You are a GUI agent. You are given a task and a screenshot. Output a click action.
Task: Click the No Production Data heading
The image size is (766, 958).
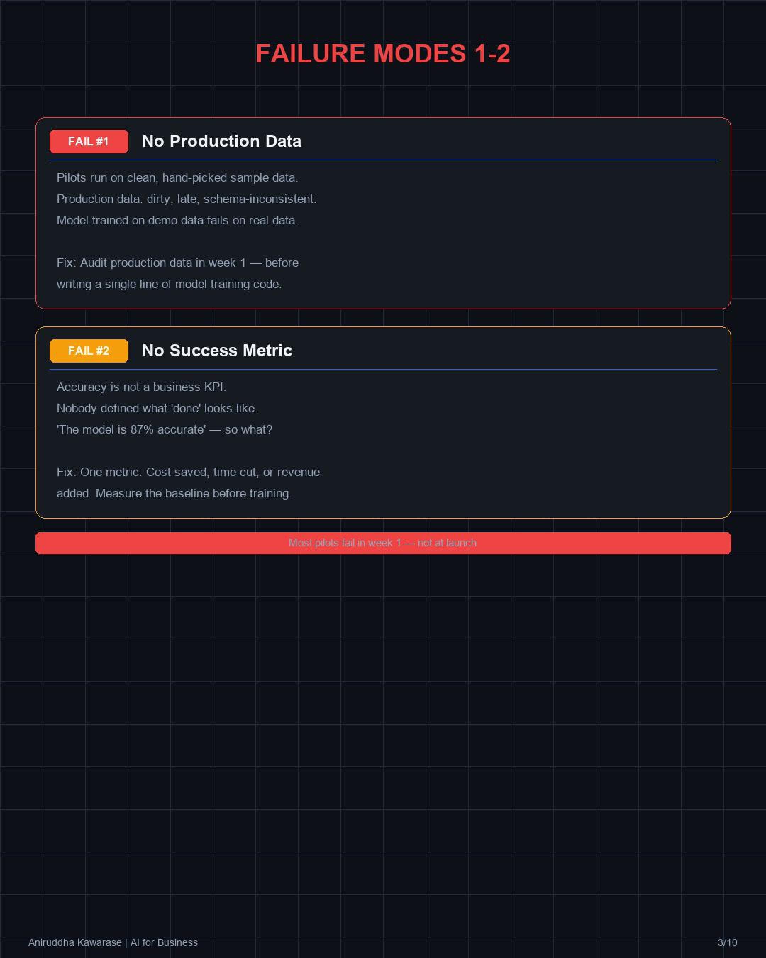point(222,141)
